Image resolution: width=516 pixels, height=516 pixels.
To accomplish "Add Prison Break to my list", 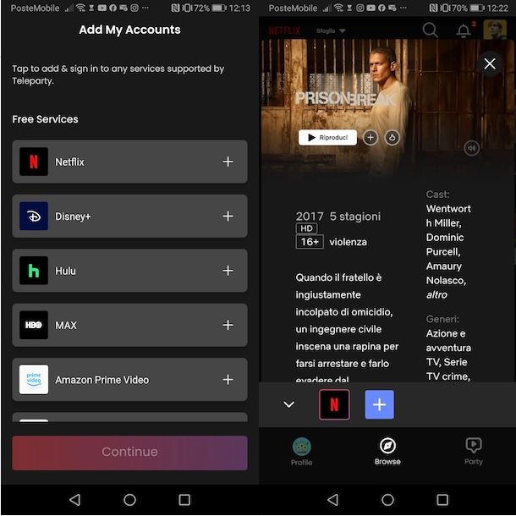I will click(371, 137).
